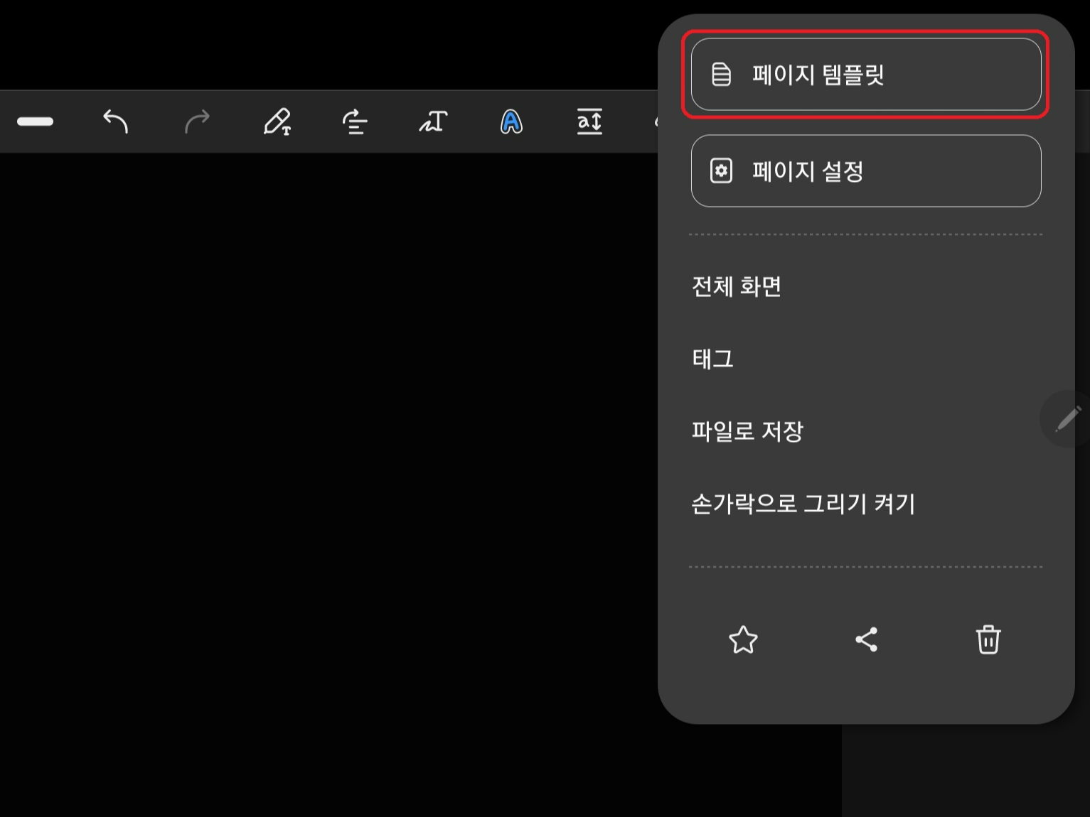Tap the share icon in menu
The height and width of the screenshot is (817, 1090).
(x=866, y=640)
